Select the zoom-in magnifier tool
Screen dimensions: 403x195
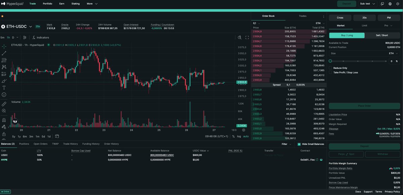pyautogui.click(x=4, y=111)
